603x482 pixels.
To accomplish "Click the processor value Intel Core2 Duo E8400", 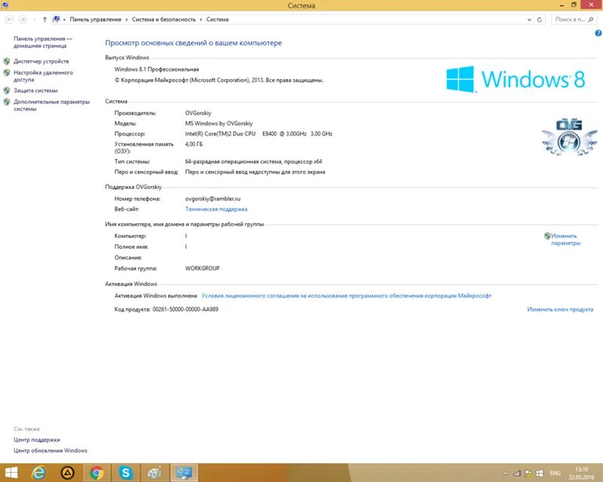I will coord(259,134).
